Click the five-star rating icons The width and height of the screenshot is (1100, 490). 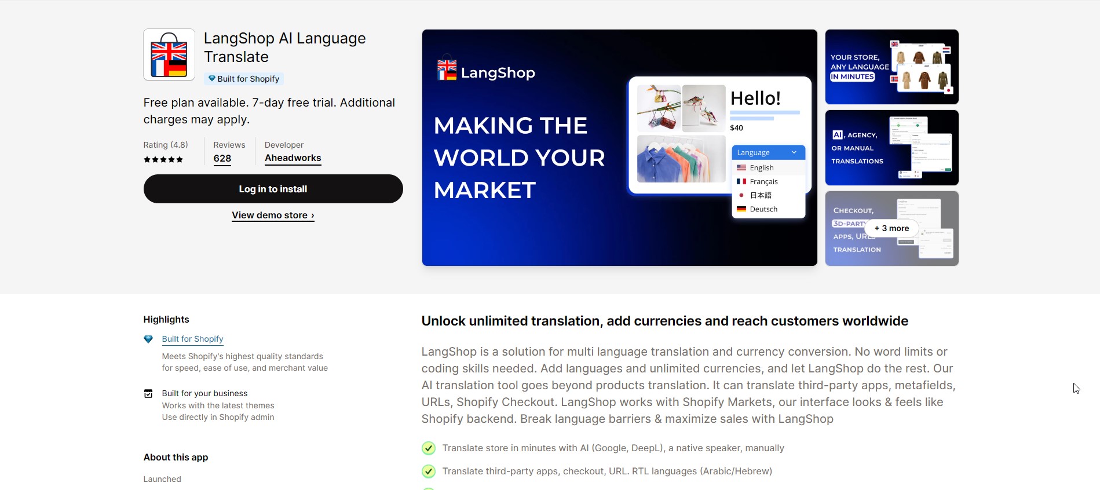163,160
